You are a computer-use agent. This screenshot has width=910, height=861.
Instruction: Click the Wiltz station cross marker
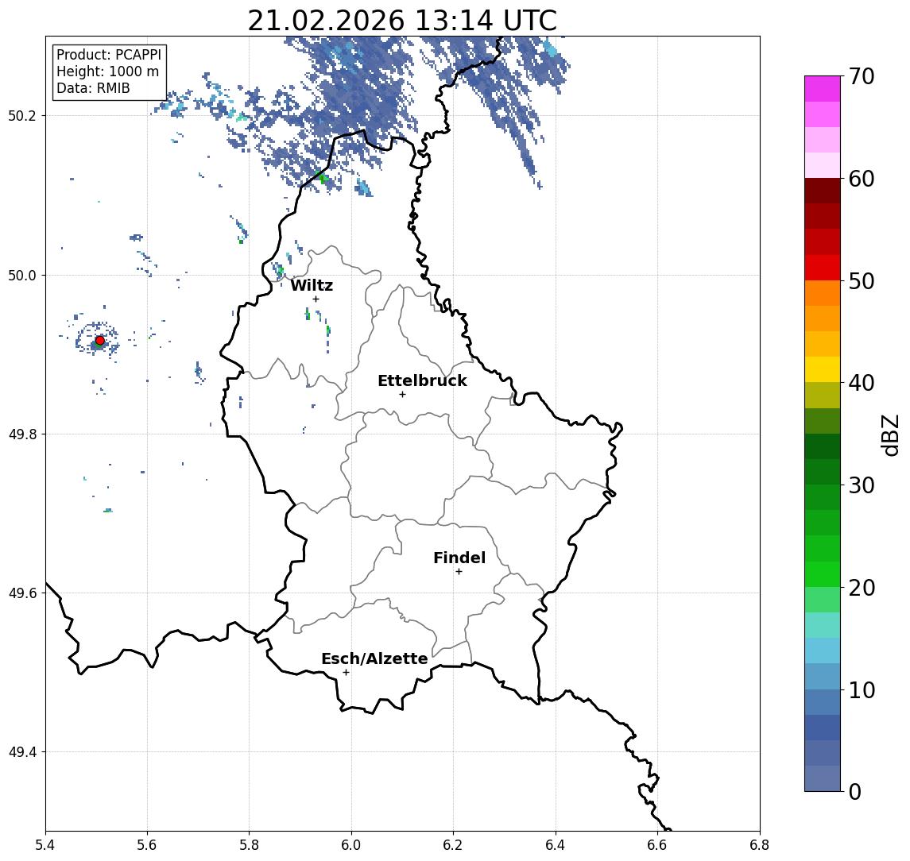coord(316,299)
